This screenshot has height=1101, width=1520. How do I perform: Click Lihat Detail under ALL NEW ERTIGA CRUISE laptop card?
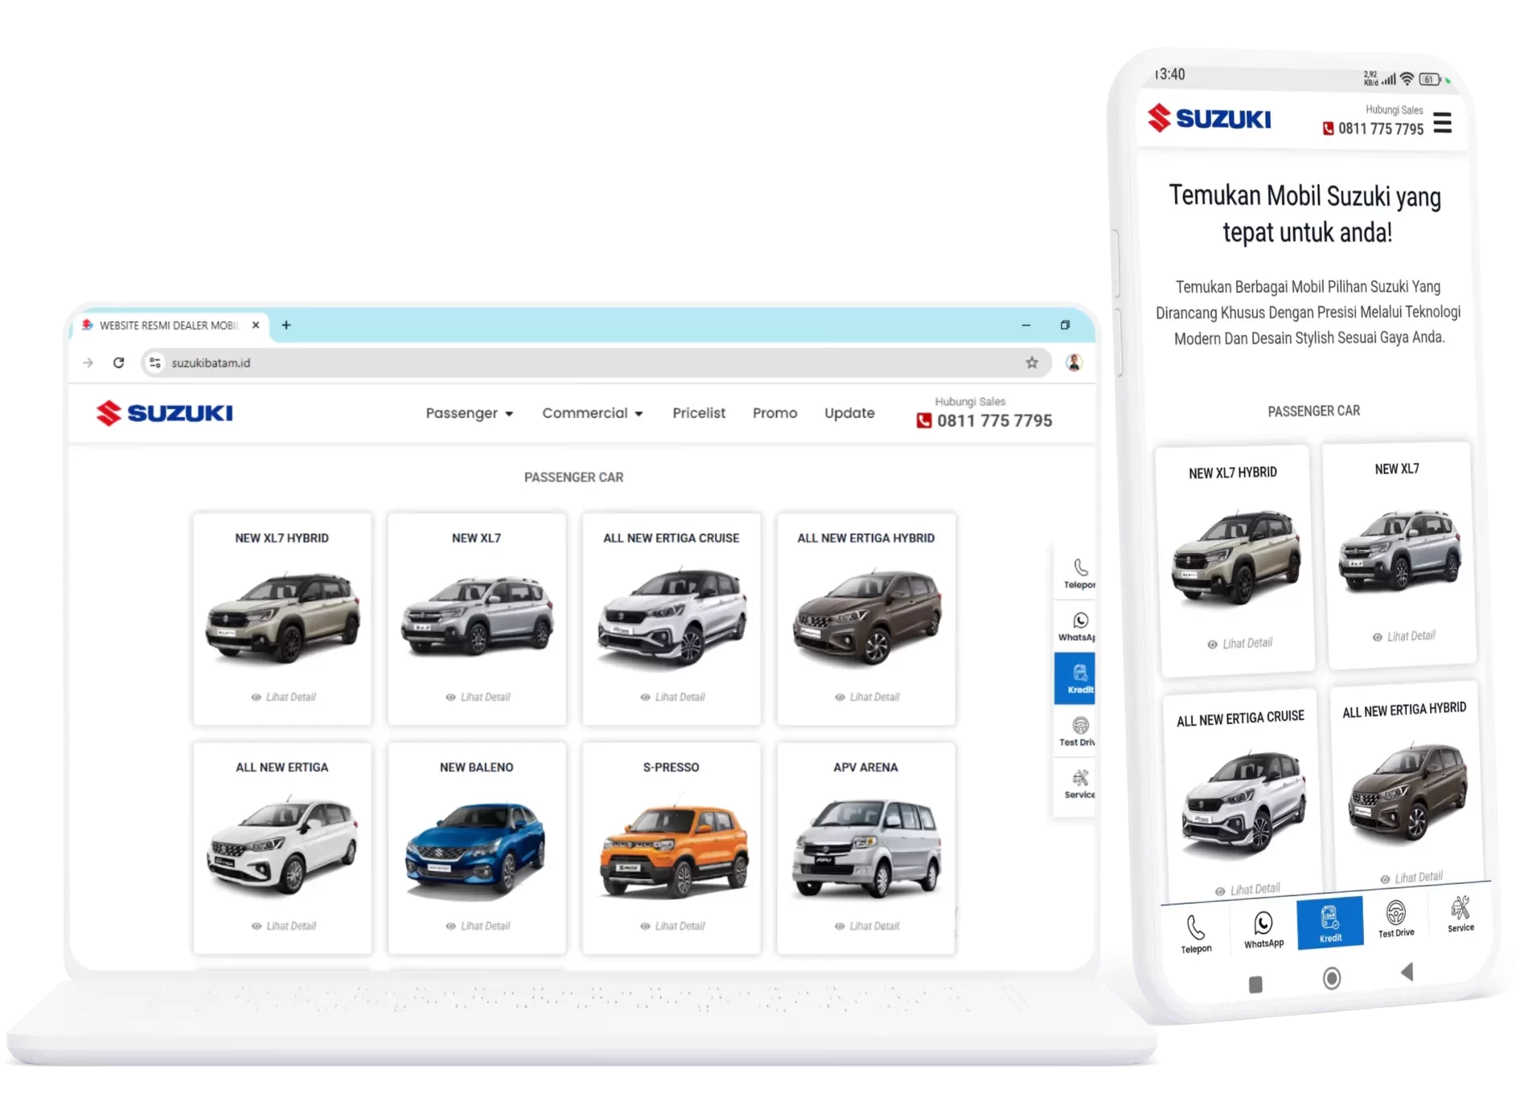pyautogui.click(x=672, y=697)
